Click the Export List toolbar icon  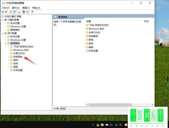19,12
